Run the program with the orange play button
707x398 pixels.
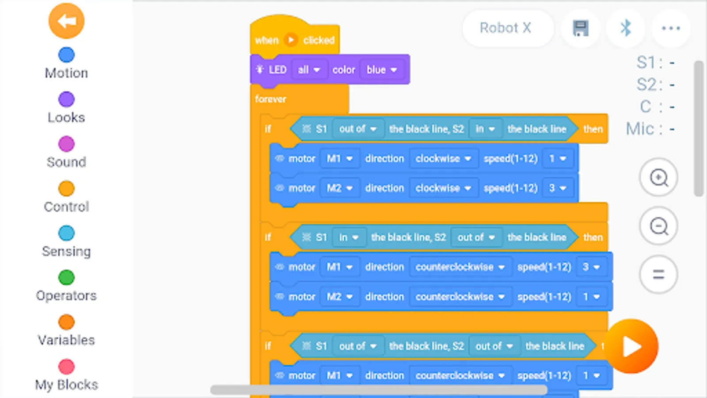click(631, 346)
